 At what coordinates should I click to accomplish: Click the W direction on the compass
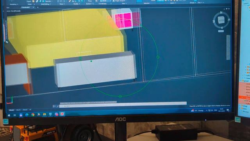(x=229, y=20)
